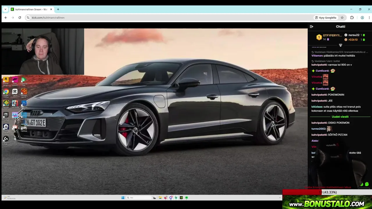The width and height of the screenshot is (372, 209).
Task: Open norsu22 leaderboard entry
Action: click(x=355, y=35)
